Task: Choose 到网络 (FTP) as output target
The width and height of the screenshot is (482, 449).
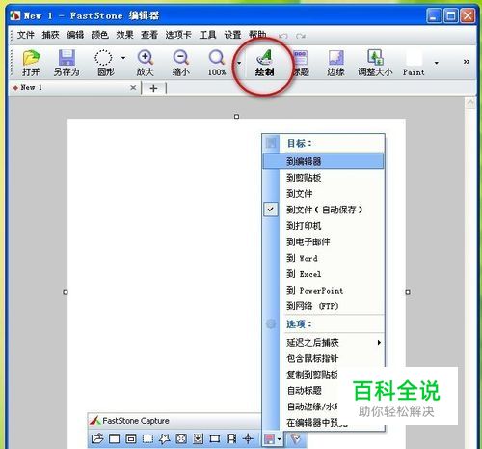Action: [x=323, y=306]
